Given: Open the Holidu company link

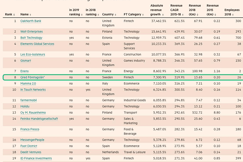Looking at the screenshot, I should pyautogui.click(x=25, y=106).
